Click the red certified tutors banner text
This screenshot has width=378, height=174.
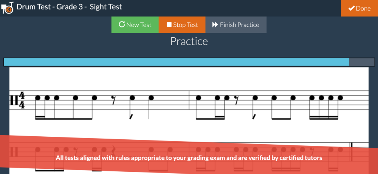click(x=189, y=158)
